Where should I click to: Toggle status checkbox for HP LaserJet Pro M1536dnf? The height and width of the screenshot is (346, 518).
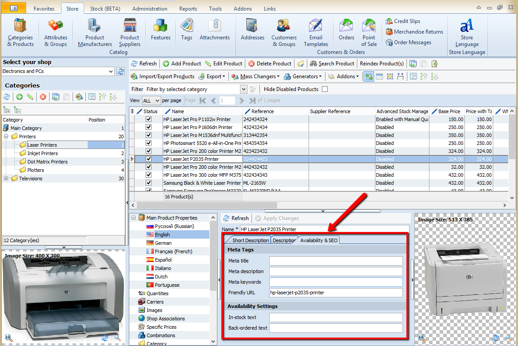(x=148, y=135)
